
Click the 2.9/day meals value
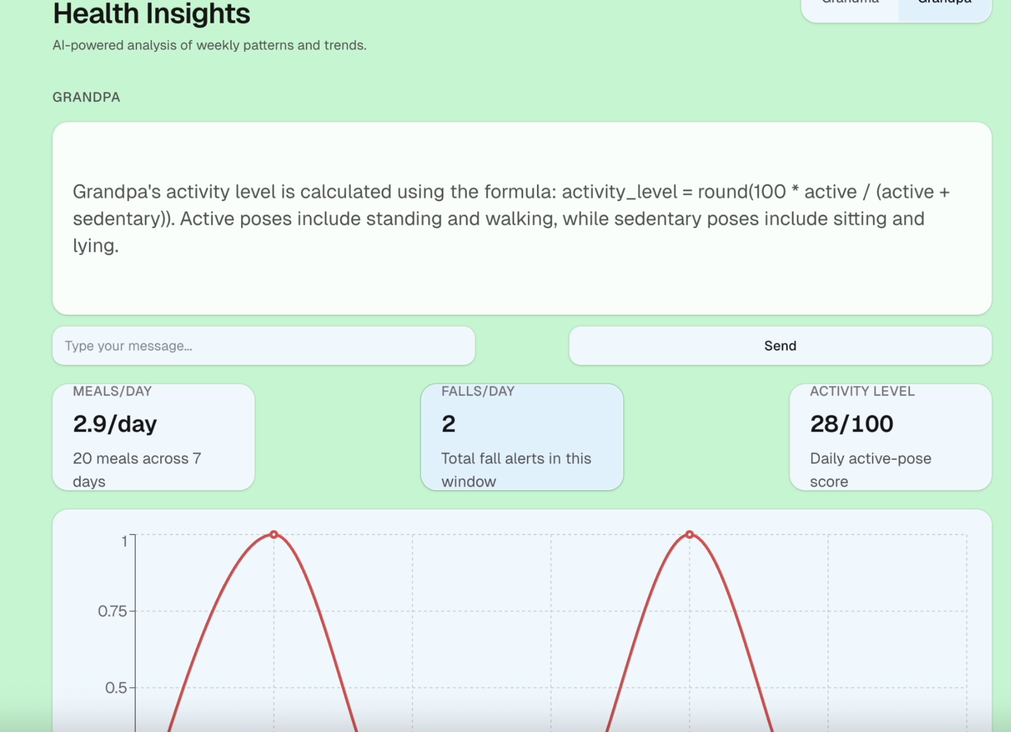115,424
